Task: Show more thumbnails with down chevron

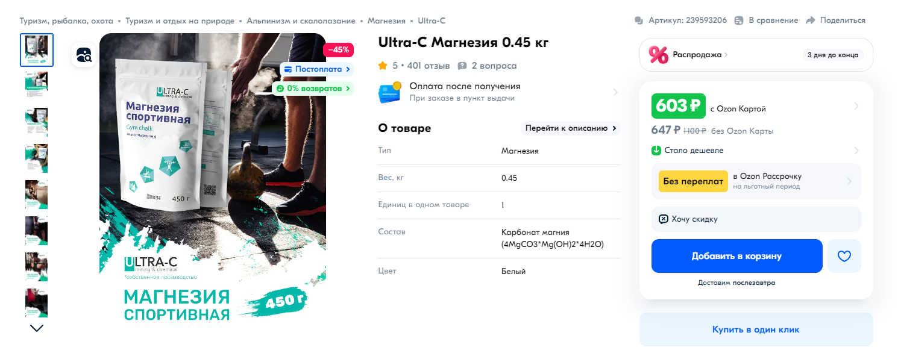Action: point(37,328)
